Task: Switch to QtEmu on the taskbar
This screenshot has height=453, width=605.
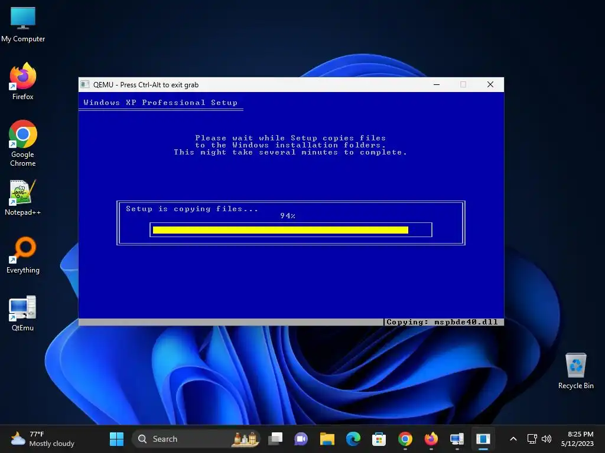Action: tap(457, 439)
